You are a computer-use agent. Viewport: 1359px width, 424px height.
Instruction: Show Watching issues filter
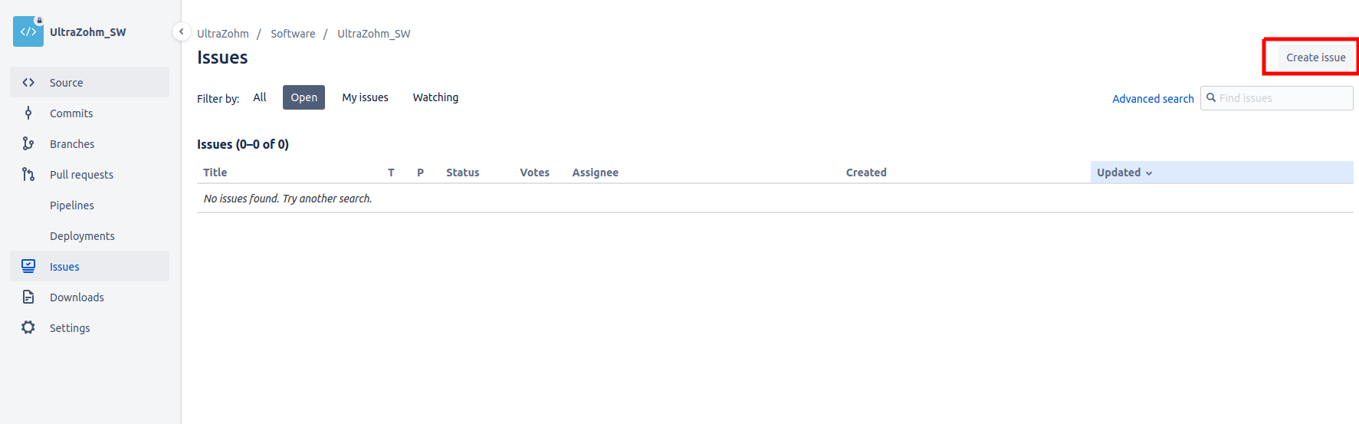(x=435, y=97)
